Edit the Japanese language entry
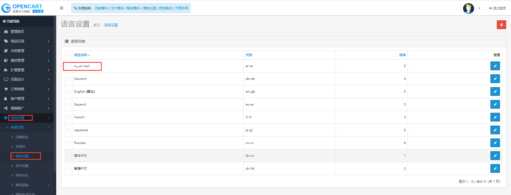 pyautogui.click(x=495, y=130)
